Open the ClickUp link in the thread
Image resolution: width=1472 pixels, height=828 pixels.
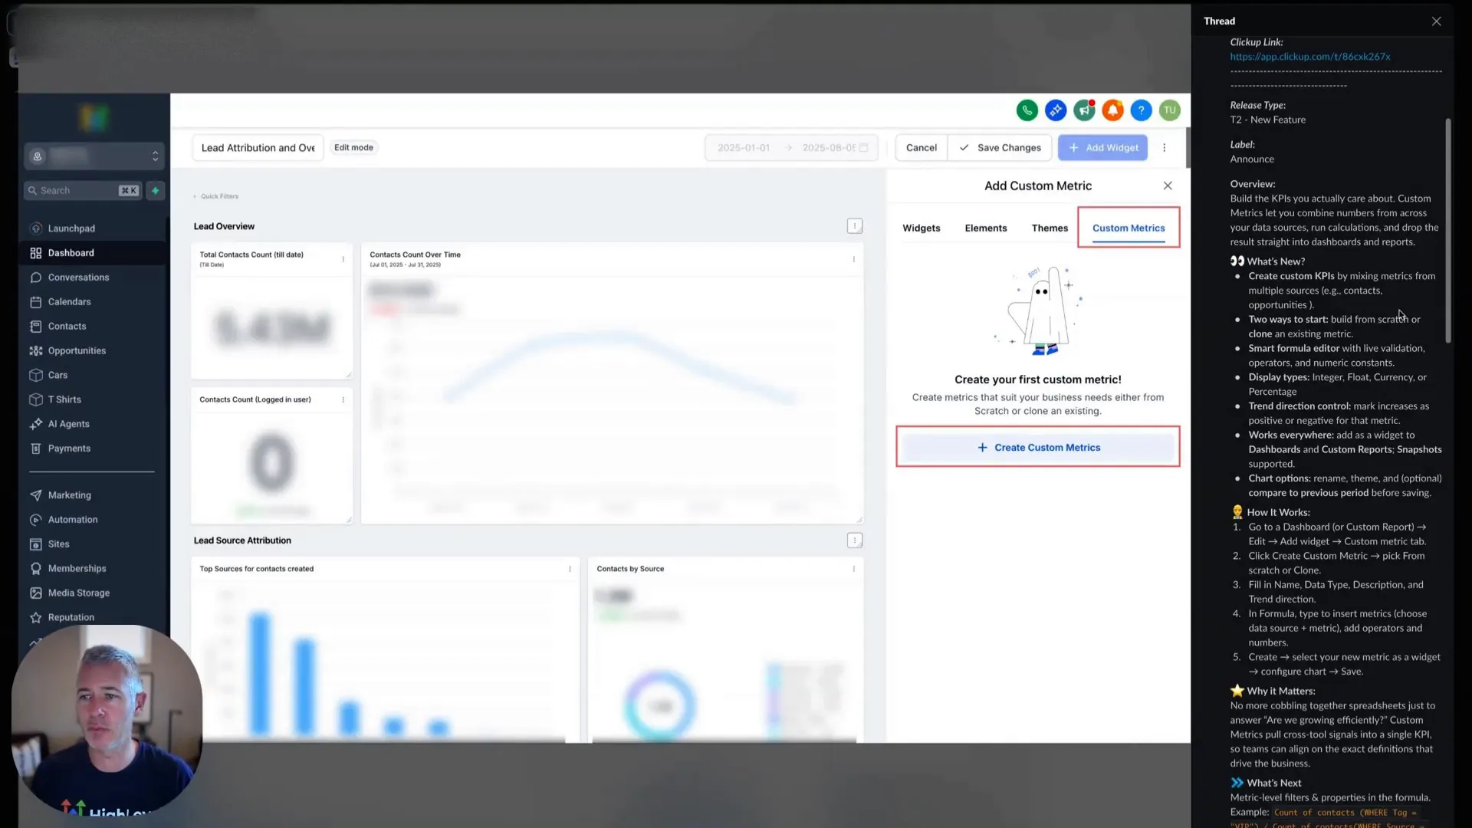click(1309, 56)
